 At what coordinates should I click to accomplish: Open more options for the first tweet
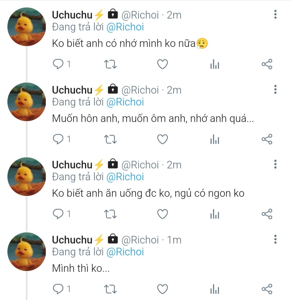pyautogui.click(x=275, y=14)
